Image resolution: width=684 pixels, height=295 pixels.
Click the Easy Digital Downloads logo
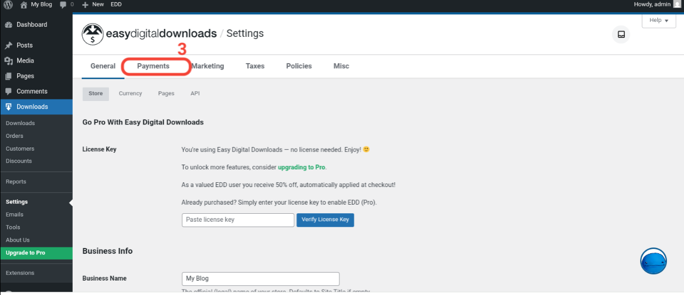[149, 34]
